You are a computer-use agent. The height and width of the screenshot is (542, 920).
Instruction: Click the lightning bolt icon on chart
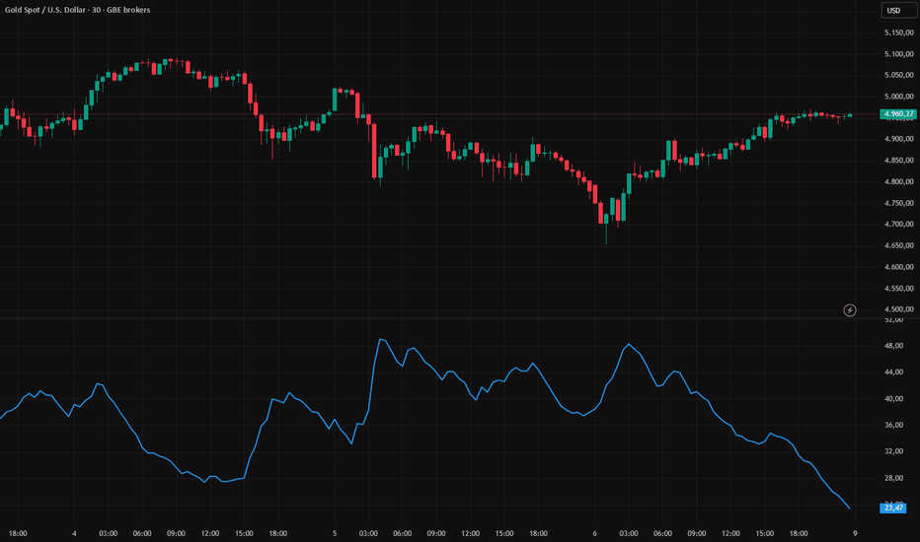[850, 310]
